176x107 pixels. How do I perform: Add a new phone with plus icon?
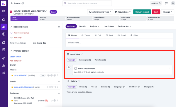[59, 70]
